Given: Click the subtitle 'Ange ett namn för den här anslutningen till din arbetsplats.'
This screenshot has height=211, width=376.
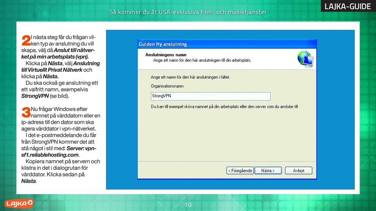Looking at the screenshot, I should coord(202,60).
